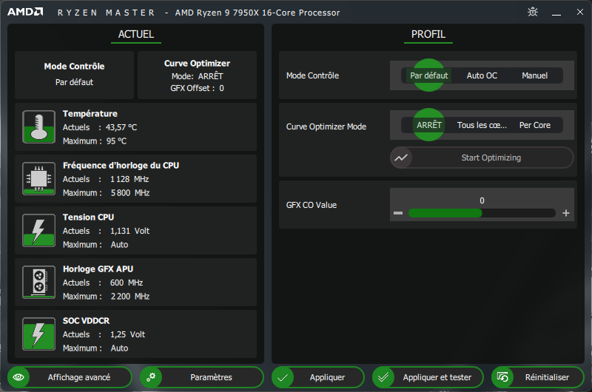Start Optimizing the curve

coord(482,158)
